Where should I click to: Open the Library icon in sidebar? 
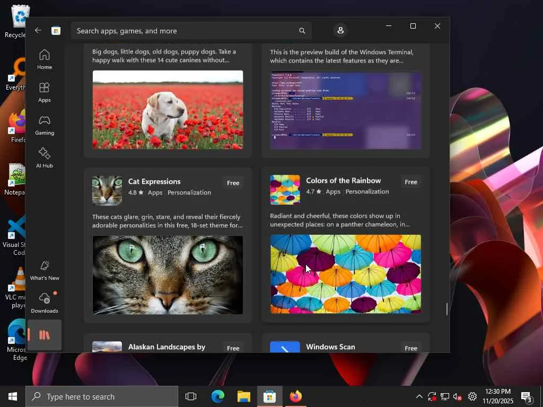[x=45, y=335]
